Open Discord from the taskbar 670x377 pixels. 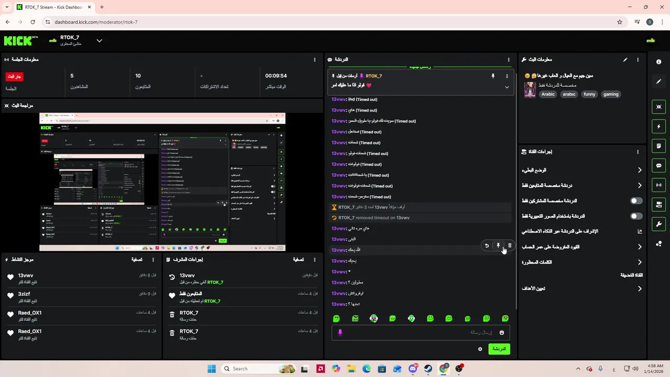412,369
